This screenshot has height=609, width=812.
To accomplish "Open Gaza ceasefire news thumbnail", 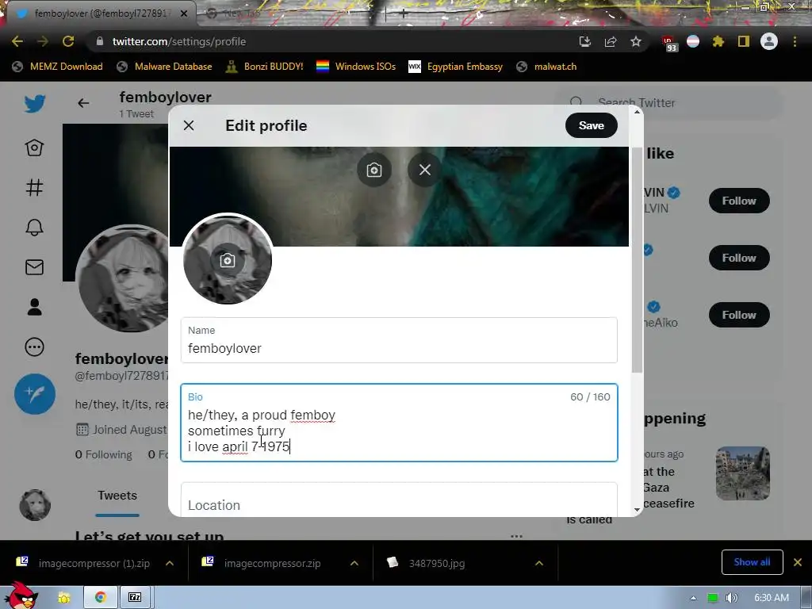I will tap(742, 473).
